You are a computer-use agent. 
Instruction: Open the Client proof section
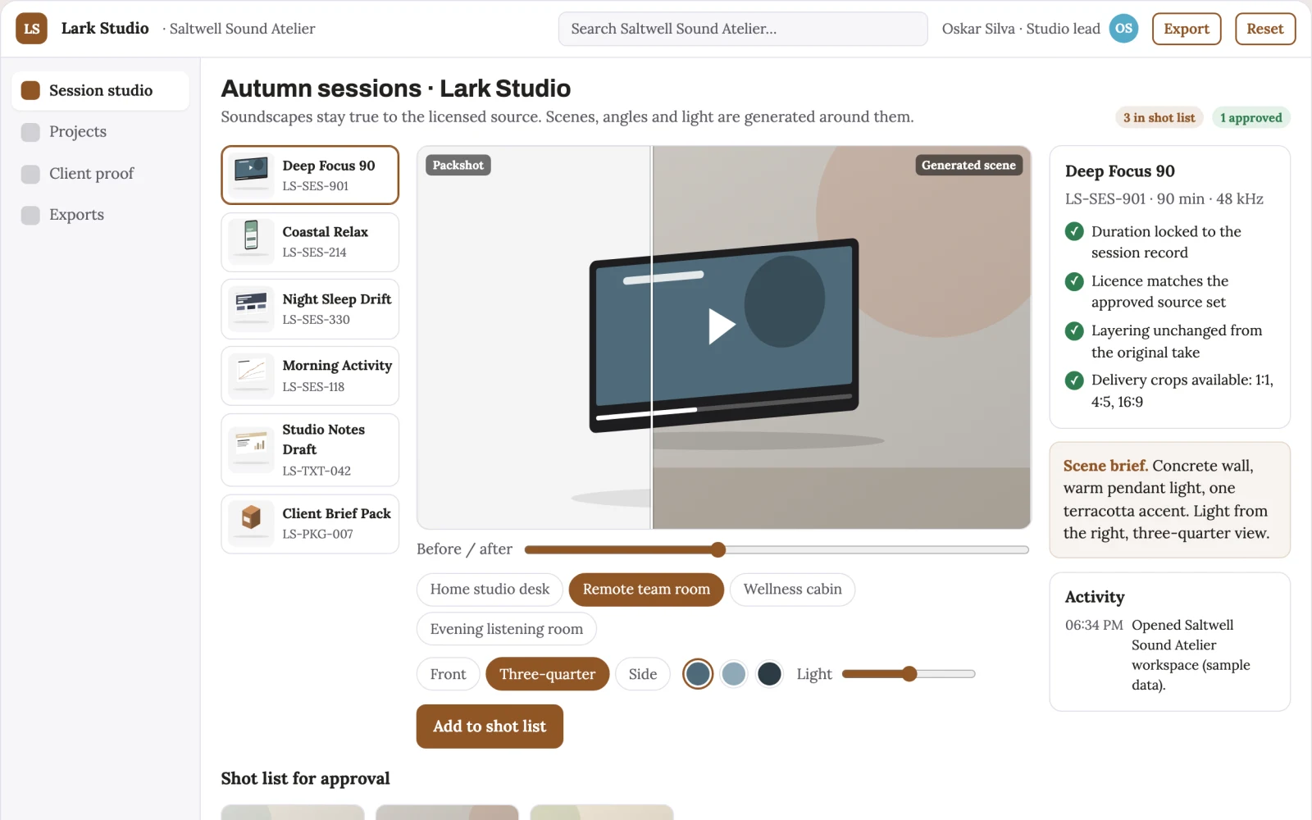click(100, 174)
